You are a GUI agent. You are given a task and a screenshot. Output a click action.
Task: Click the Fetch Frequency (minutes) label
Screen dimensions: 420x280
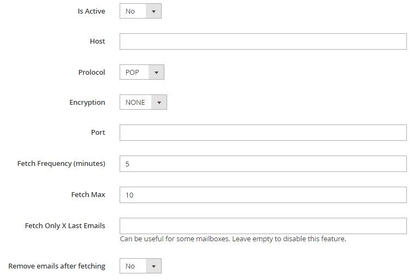(x=61, y=164)
